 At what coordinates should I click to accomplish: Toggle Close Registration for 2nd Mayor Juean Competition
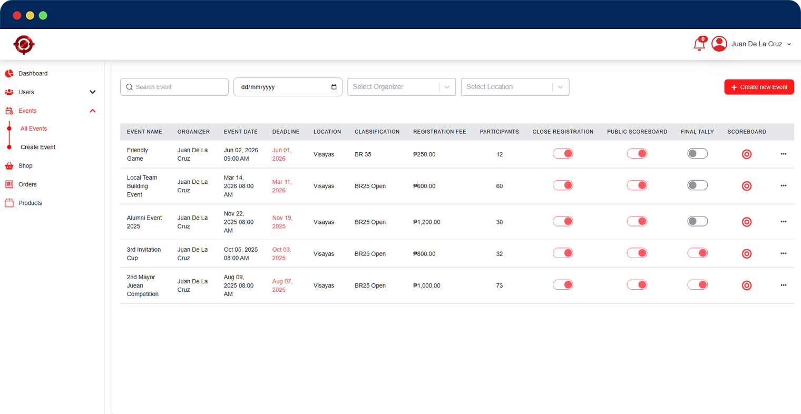(x=563, y=285)
